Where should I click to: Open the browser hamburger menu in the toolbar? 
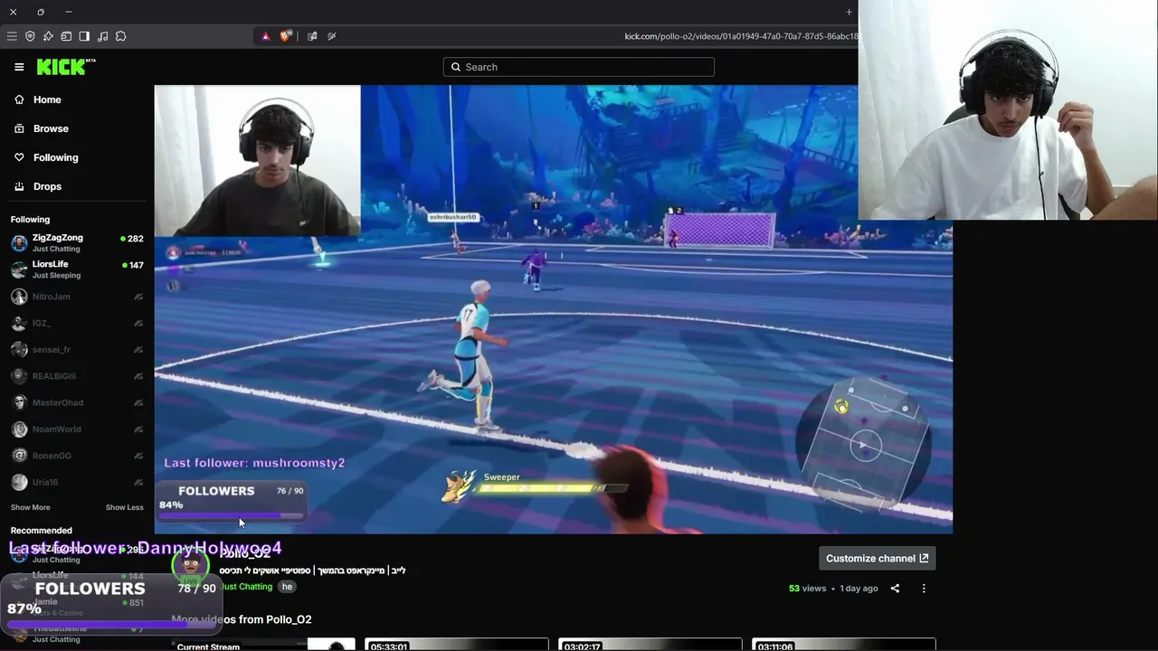coord(12,36)
